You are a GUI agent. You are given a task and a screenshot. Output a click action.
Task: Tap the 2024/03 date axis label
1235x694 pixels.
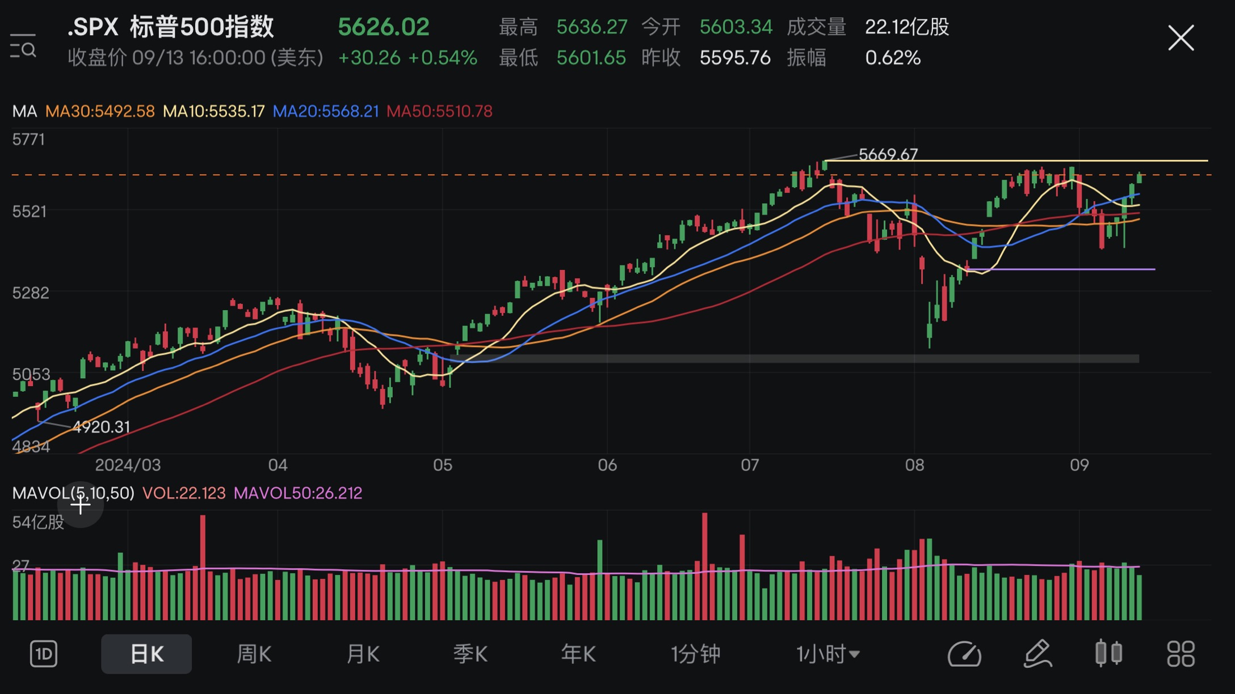point(128,465)
